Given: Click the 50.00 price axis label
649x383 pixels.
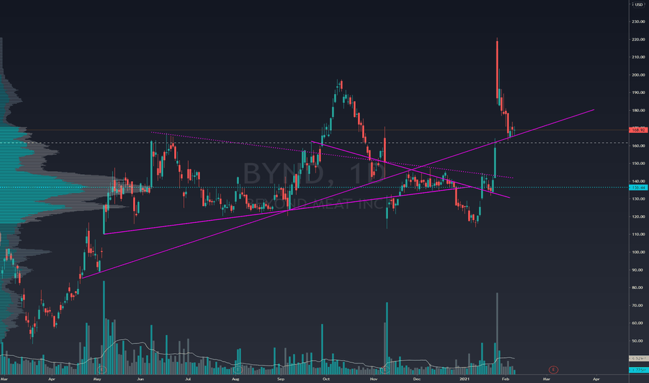Looking at the screenshot, I should coord(637,341).
